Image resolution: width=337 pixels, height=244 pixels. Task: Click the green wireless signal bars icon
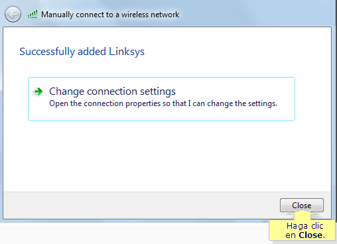[33, 15]
